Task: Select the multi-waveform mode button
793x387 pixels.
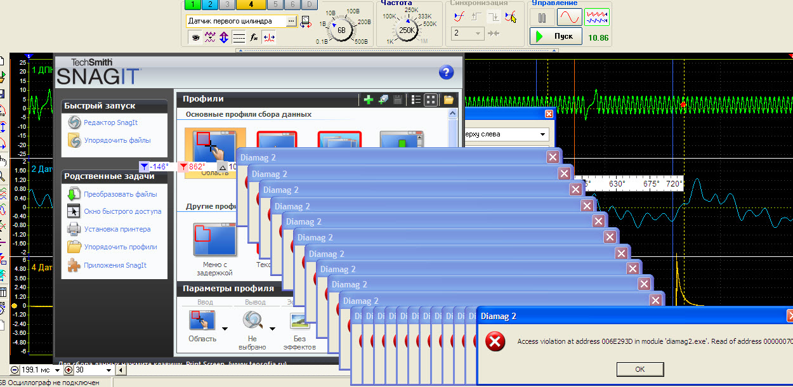Action: click(597, 17)
